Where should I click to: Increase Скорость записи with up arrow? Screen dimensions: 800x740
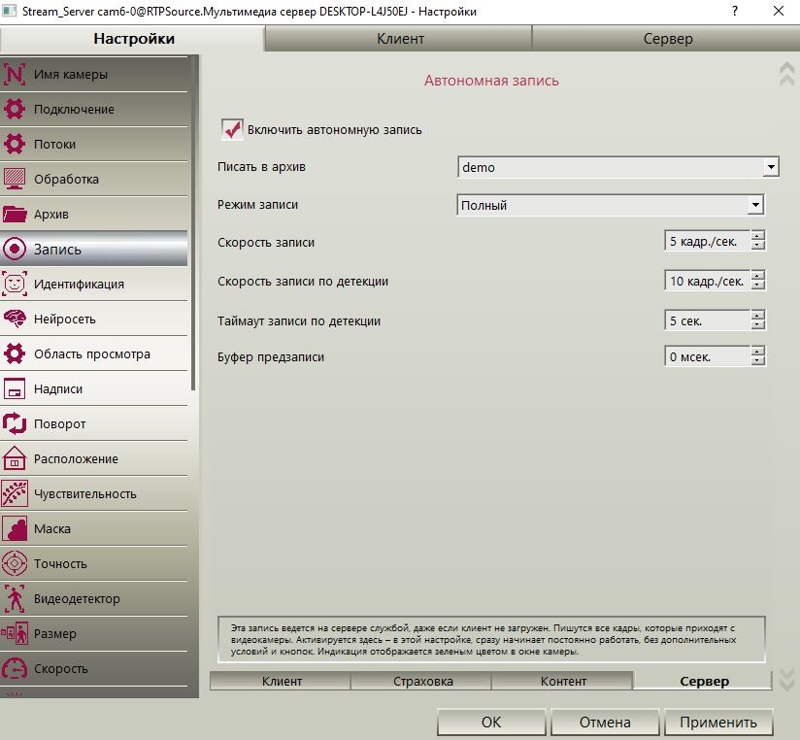click(758, 236)
